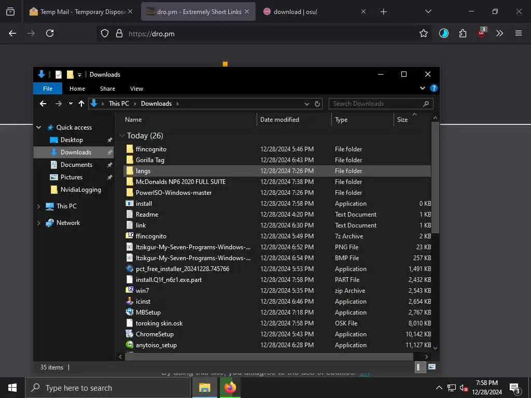Open the File ribbon tab in Explorer
This screenshot has width=531, height=398.
[48, 89]
